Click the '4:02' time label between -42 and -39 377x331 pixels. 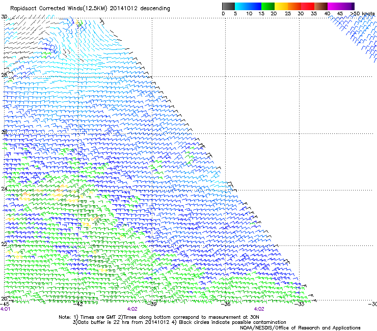(x=132, y=309)
